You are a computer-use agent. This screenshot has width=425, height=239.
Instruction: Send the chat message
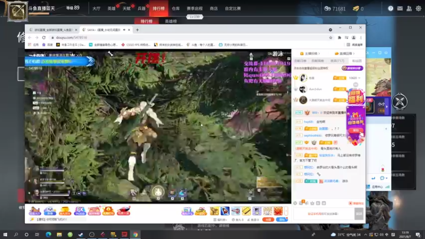[359, 214]
